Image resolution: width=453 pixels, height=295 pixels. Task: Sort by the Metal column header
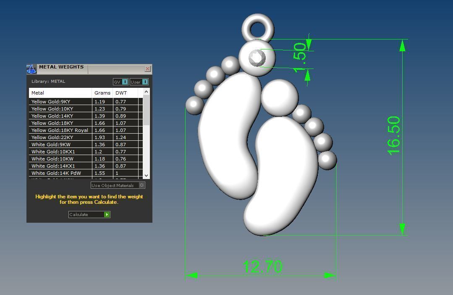[x=60, y=93]
